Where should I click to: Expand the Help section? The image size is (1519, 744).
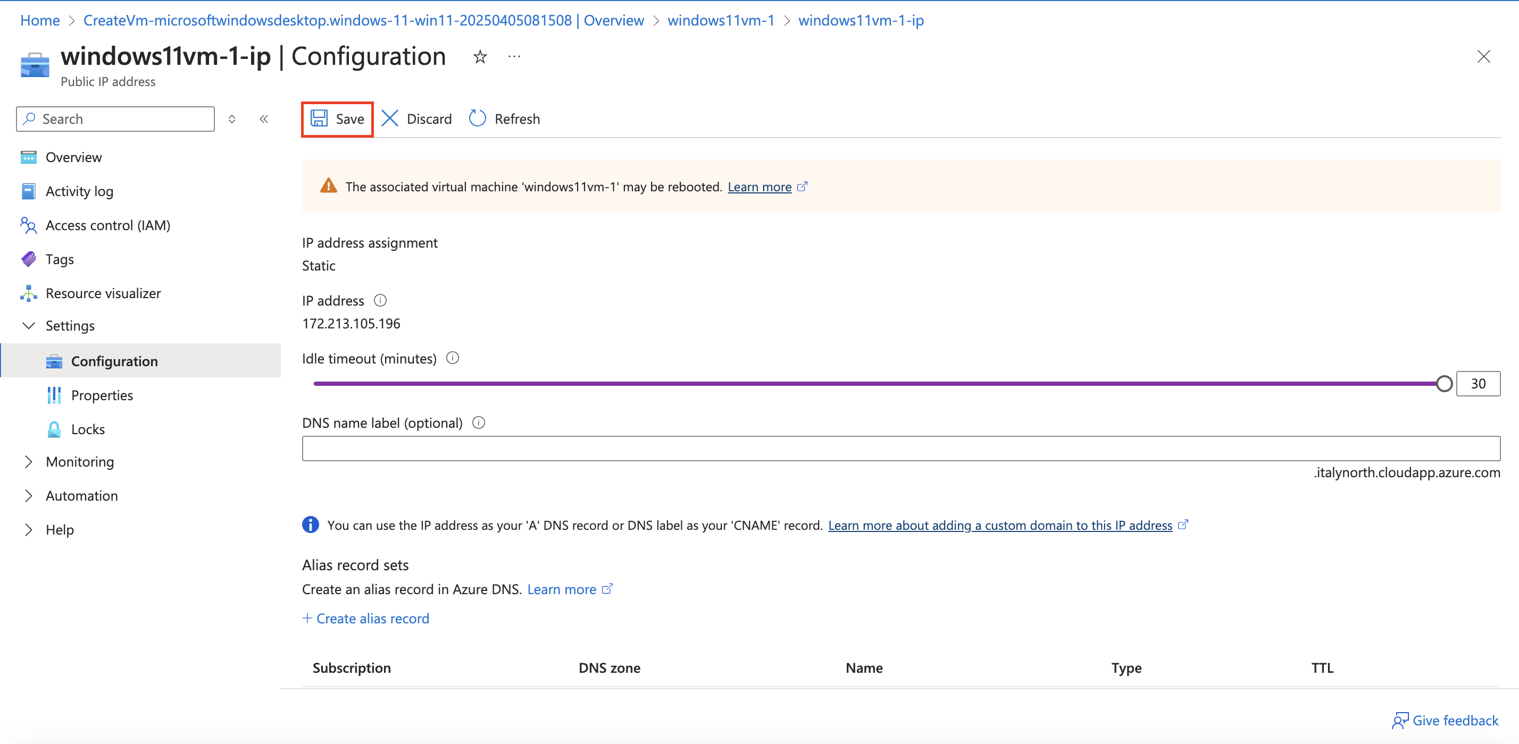28,530
